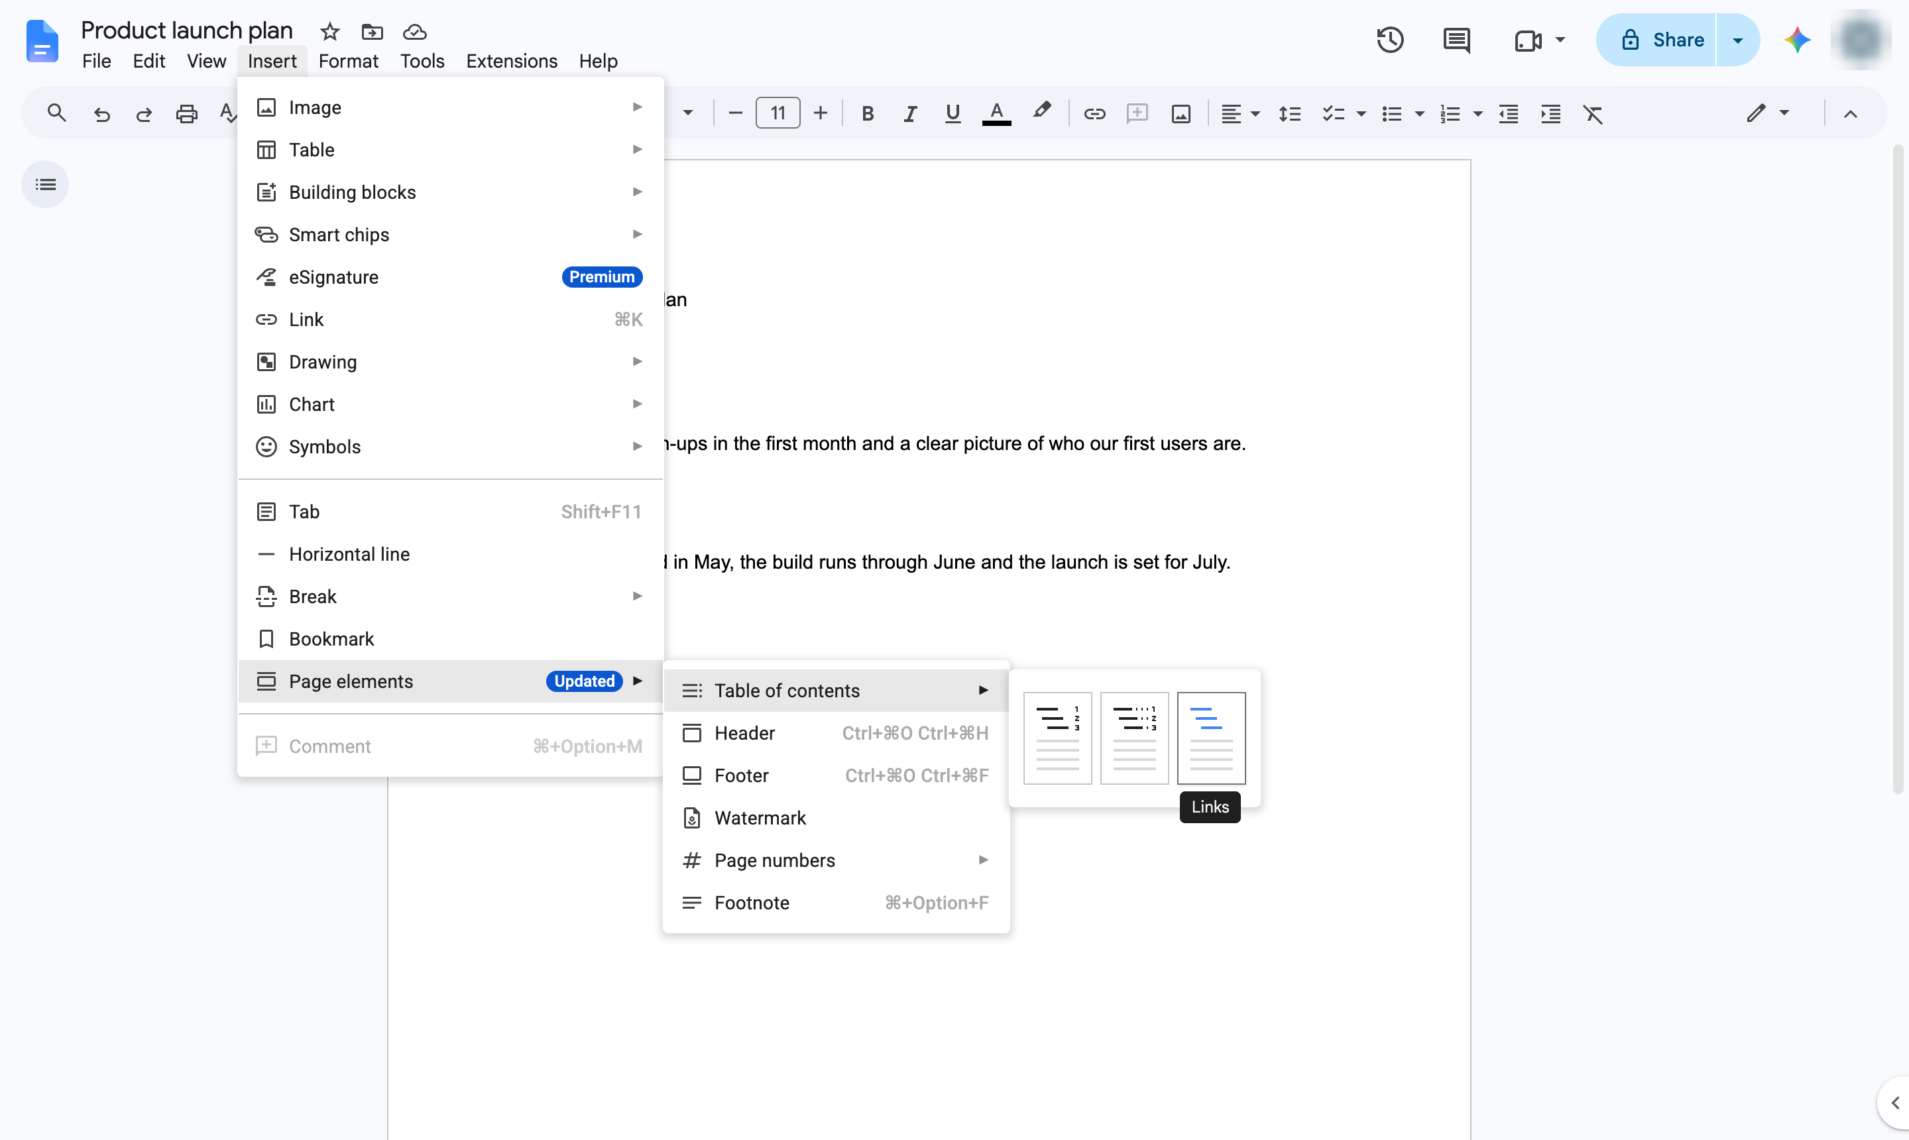Check cloud save status icon
Image resolution: width=1909 pixels, height=1140 pixels.
pos(415,32)
